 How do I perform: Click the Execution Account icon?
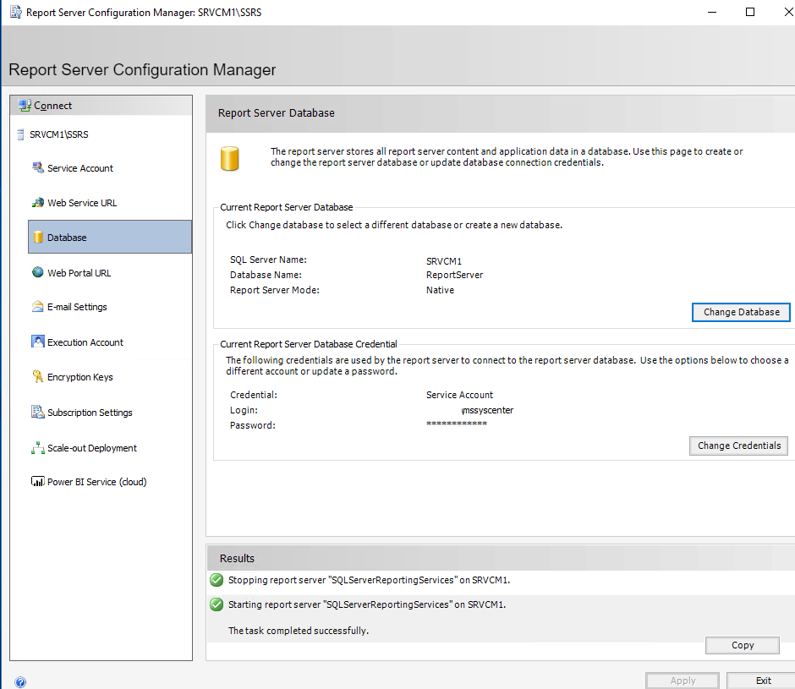pyautogui.click(x=38, y=342)
